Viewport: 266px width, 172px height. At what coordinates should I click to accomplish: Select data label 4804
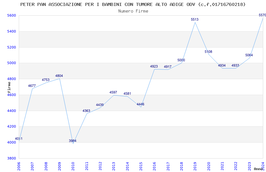coord(59,76)
